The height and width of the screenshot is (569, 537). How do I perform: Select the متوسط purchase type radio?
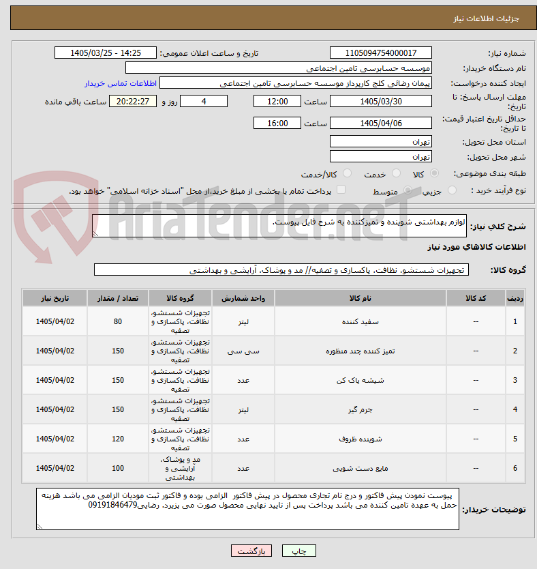coord(408,190)
